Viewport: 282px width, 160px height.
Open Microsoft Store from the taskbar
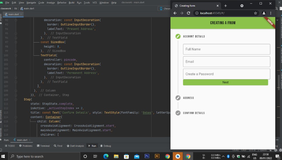(x=126, y=156)
